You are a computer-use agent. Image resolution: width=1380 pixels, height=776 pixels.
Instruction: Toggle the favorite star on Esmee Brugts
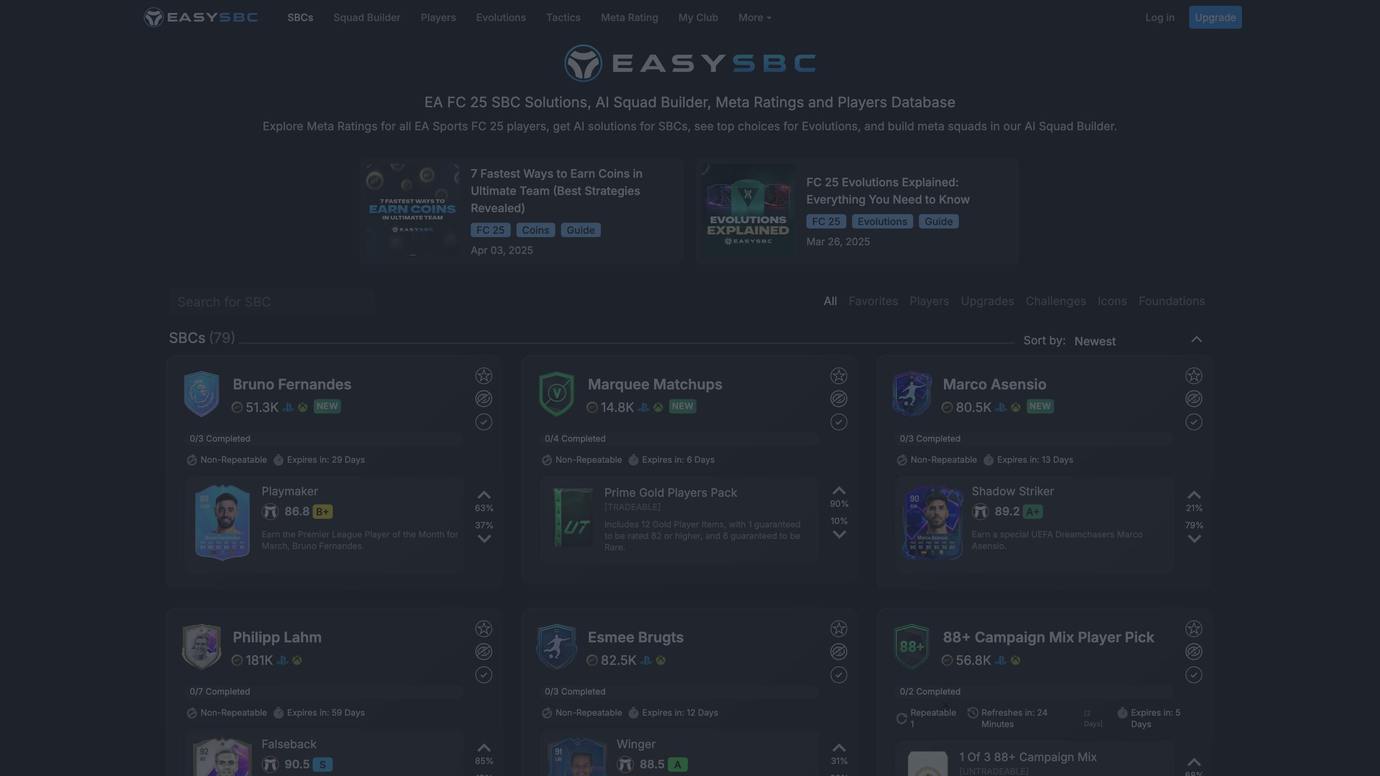[839, 629]
